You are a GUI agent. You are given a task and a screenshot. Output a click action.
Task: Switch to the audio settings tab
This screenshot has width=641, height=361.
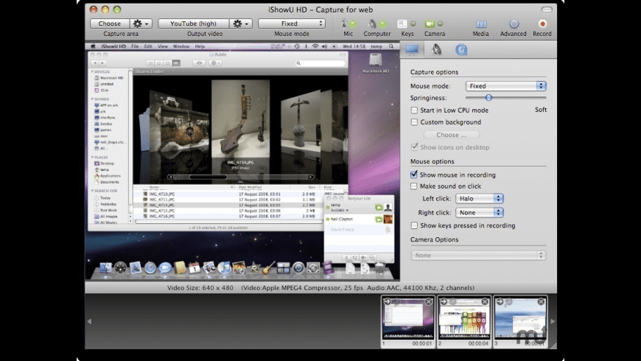pos(437,49)
